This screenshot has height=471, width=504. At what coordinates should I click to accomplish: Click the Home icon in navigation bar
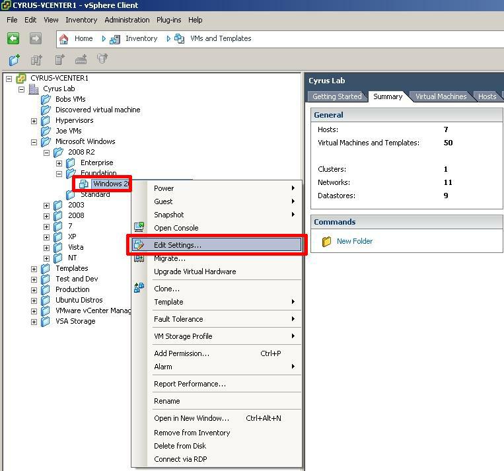pyautogui.click(x=64, y=39)
